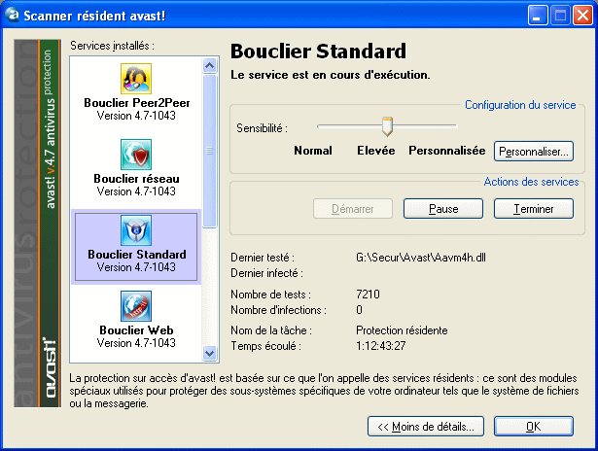Minimize the Scanner résident avast! window
The height and width of the screenshot is (451, 598).
click(x=538, y=16)
